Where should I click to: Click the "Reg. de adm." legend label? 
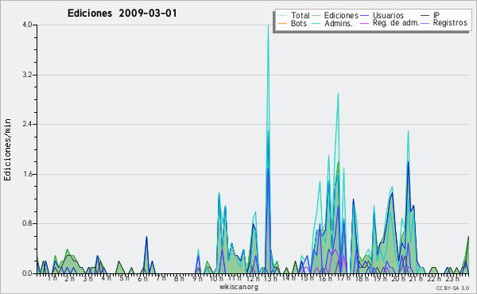click(x=396, y=23)
